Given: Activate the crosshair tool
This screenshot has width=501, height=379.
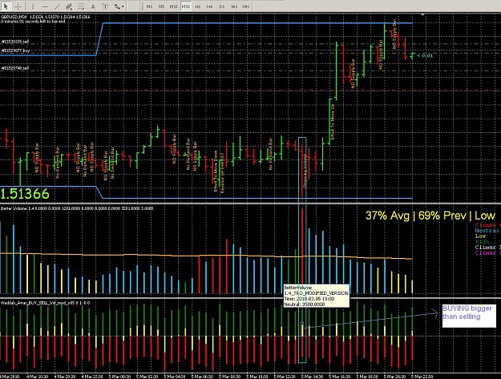Looking at the screenshot, I should tap(18, 6).
